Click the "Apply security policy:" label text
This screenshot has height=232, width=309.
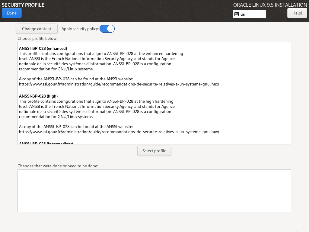(80, 29)
